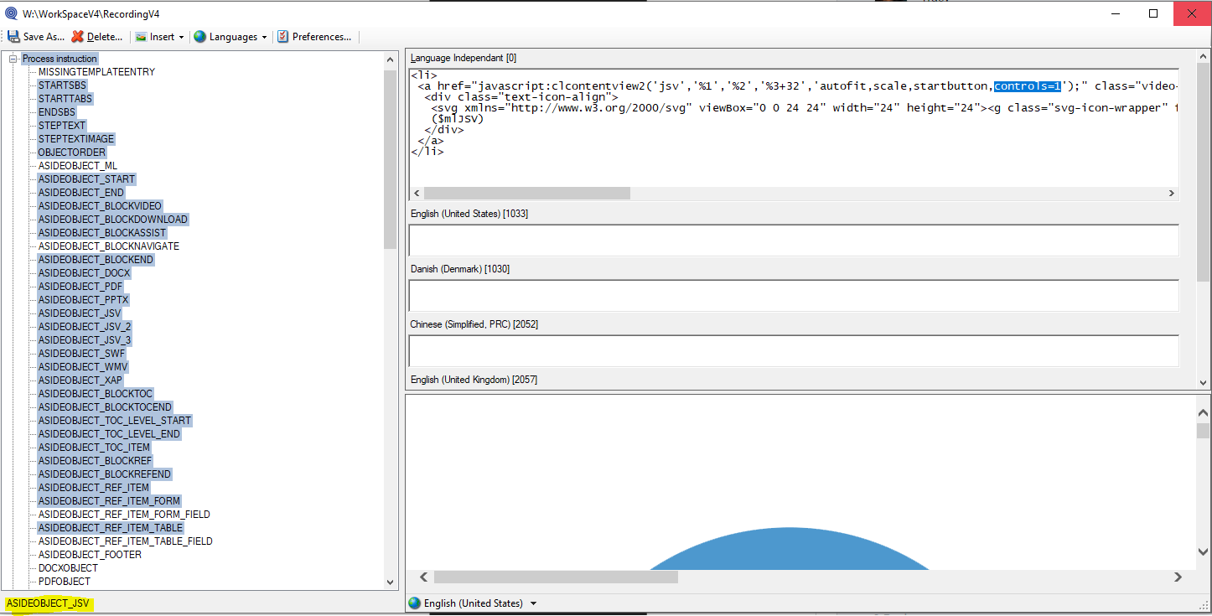Select STARTSBS tree item

(62, 85)
